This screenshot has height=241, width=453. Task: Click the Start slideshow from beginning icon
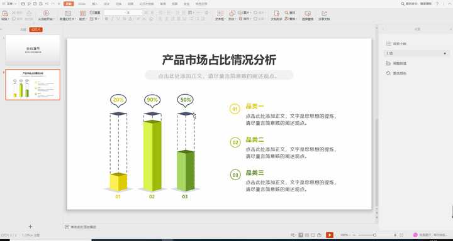tap(46, 13)
